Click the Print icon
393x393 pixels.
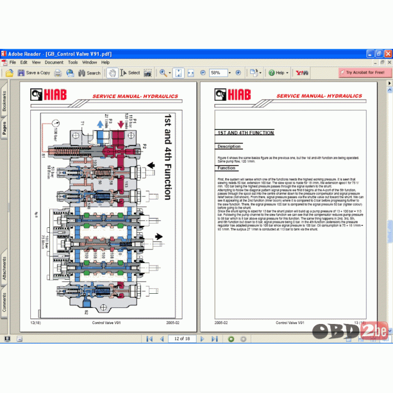58,73
